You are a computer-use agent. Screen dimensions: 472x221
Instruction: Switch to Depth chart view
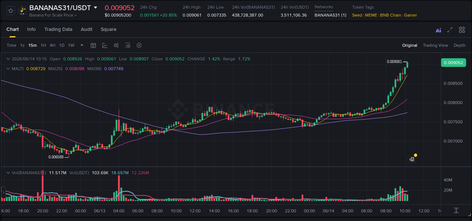tap(460, 45)
